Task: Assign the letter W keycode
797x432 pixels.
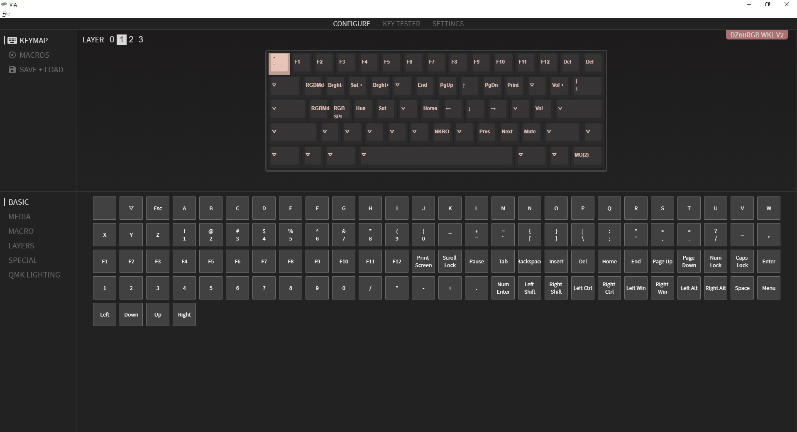Action: [x=769, y=208]
